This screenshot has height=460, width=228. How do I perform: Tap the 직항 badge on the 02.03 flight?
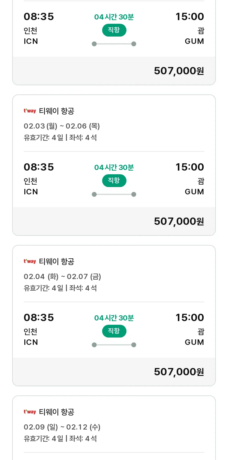114,181
